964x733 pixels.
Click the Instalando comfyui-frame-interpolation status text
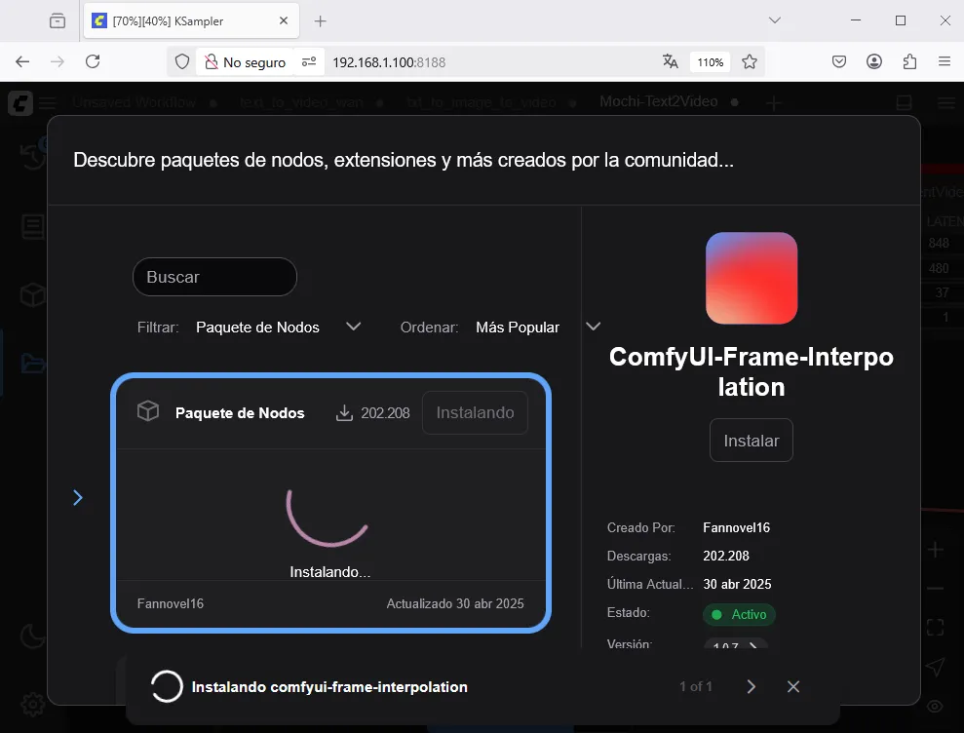coord(329,687)
